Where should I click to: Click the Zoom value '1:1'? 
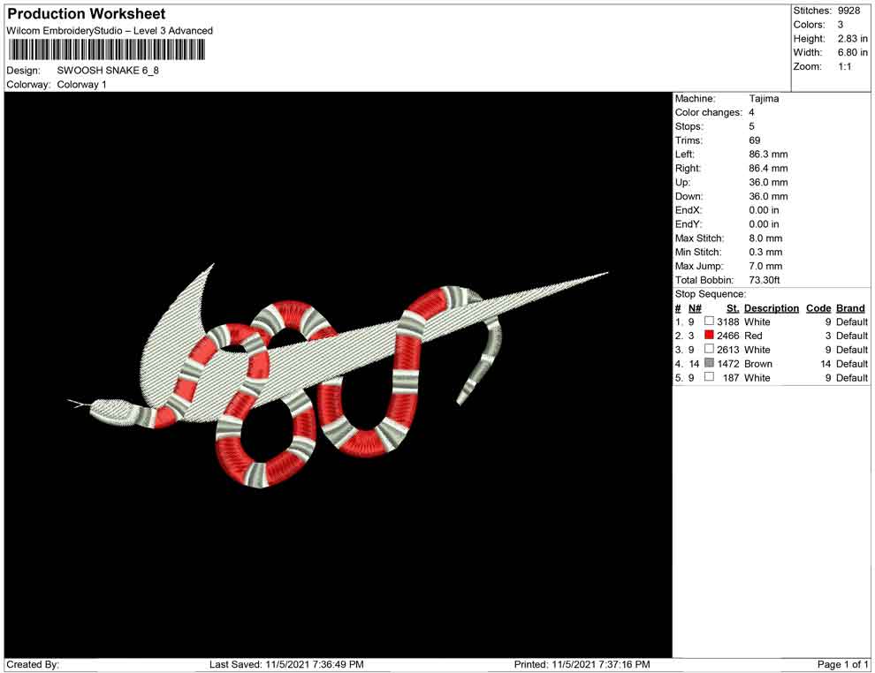(844, 66)
